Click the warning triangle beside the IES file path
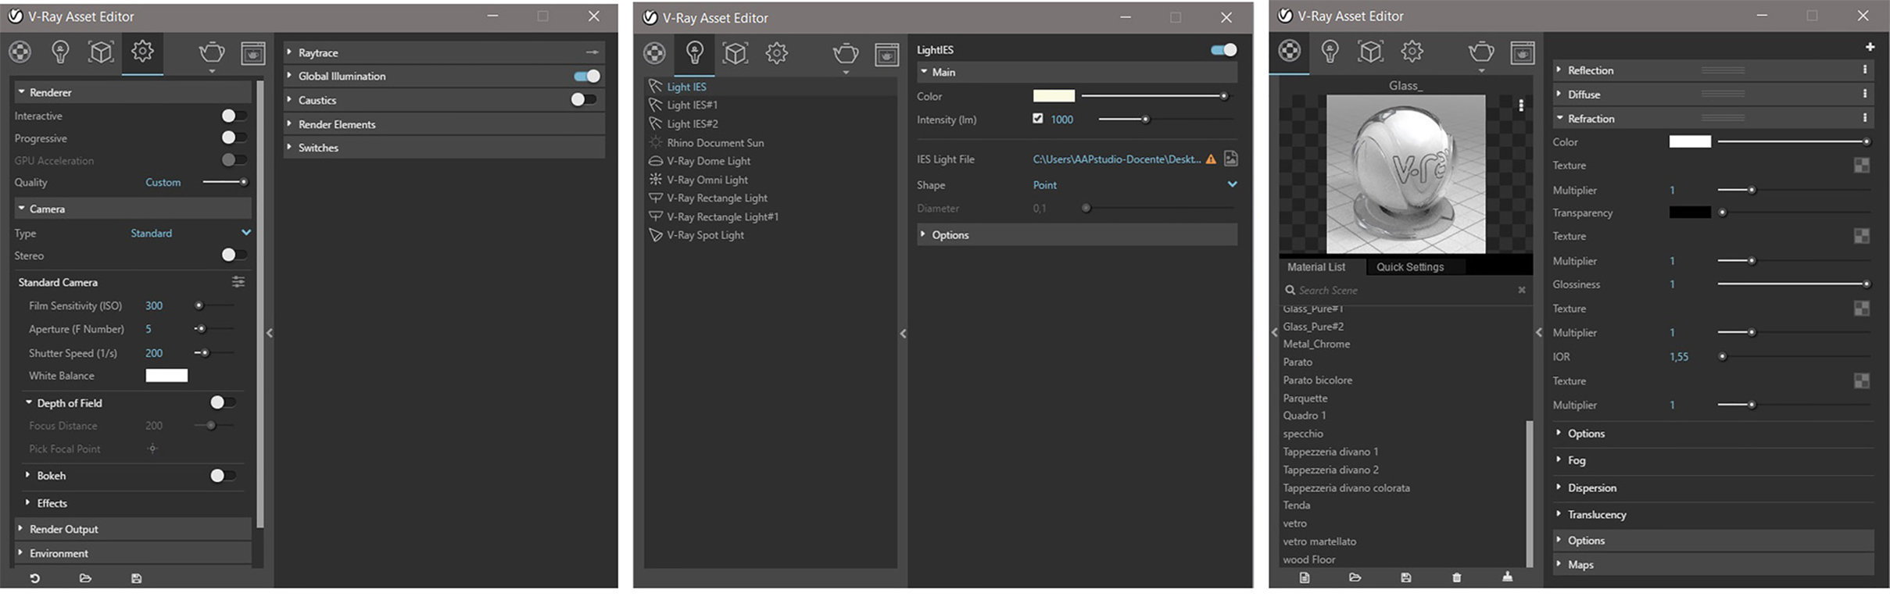This screenshot has height=600, width=1890. click(x=1211, y=159)
